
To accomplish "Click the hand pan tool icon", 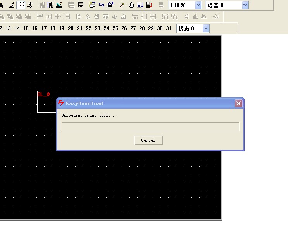I will (131, 5).
